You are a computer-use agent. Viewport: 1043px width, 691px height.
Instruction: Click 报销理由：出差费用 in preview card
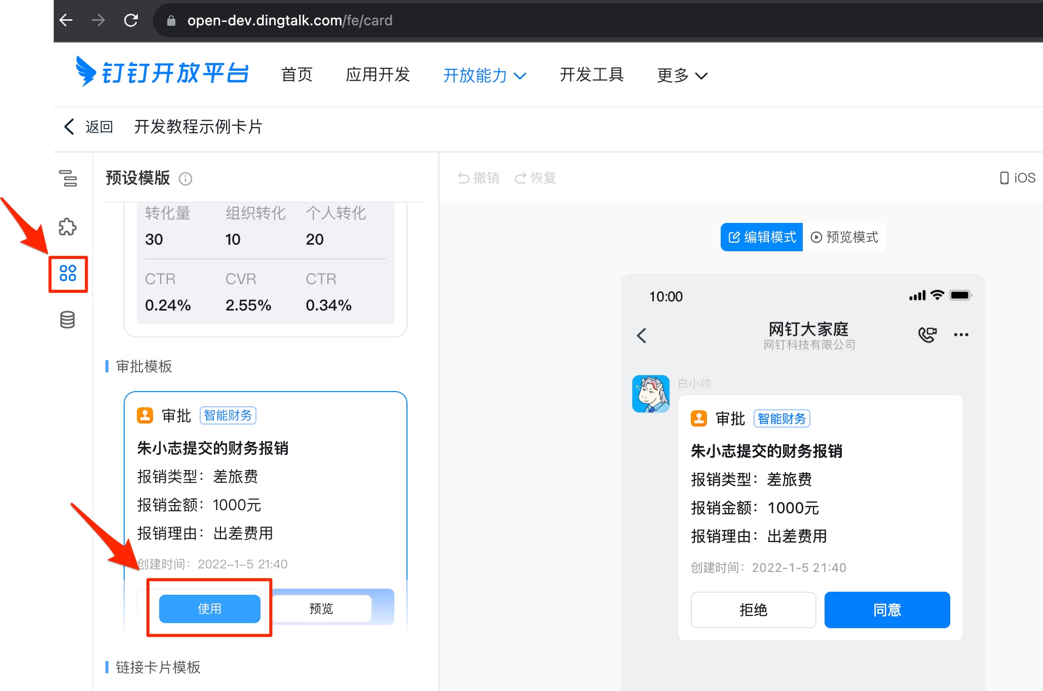tap(759, 536)
